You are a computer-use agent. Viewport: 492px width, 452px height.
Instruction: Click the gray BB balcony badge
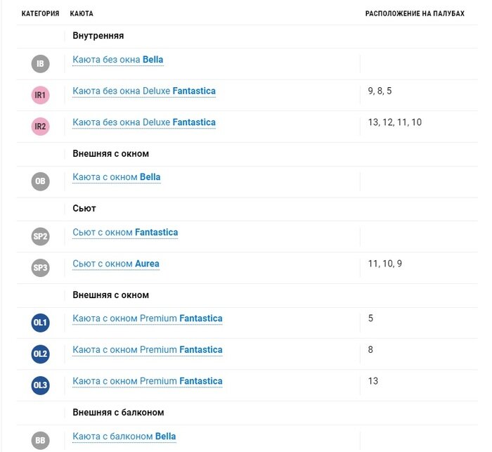(41, 441)
